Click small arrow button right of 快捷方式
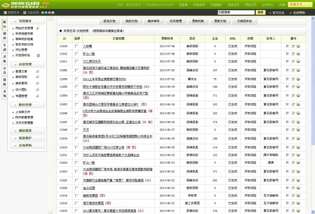315x214 pixels. point(310,4)
